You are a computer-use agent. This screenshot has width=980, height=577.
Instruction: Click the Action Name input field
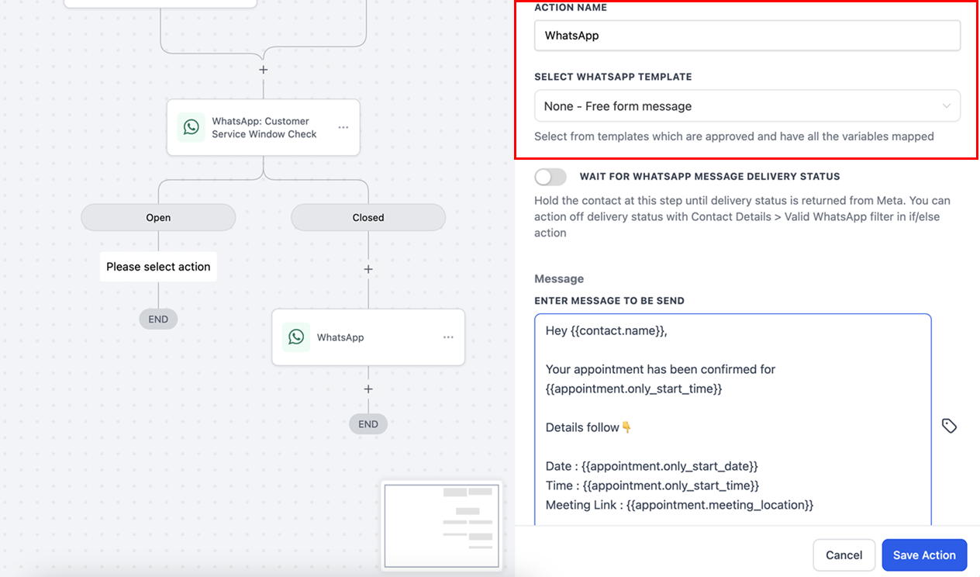tap(747, 36)
